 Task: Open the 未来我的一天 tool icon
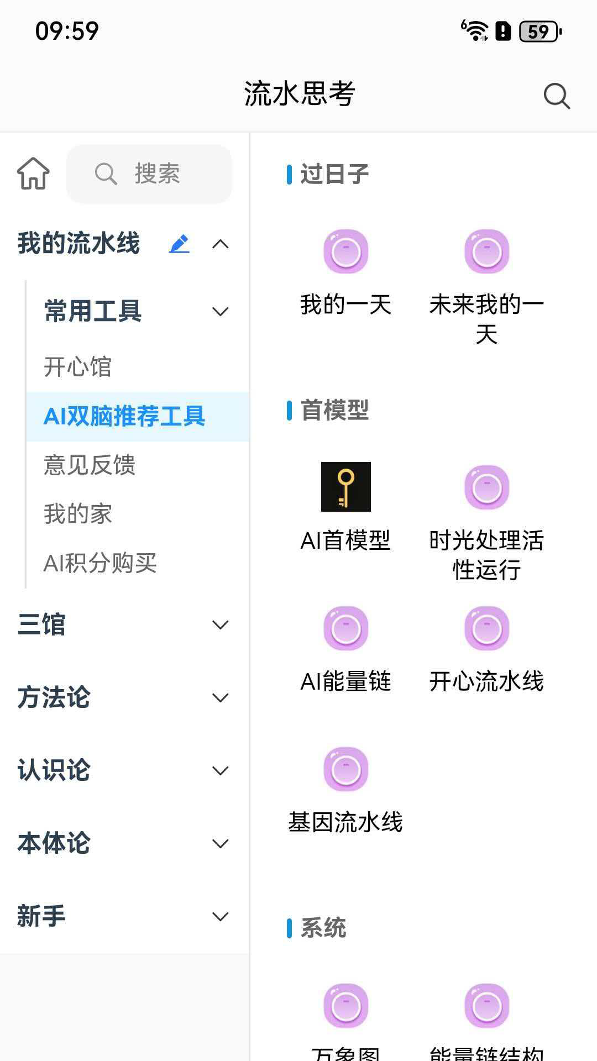tap(486, 250)
